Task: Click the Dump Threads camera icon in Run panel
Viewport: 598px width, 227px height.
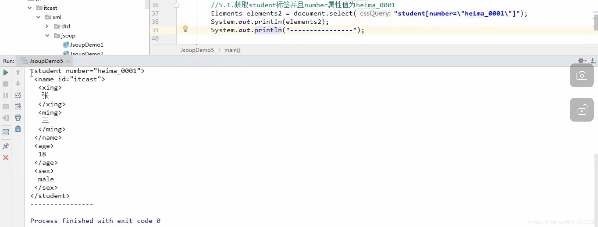Action: click(6, 107)
